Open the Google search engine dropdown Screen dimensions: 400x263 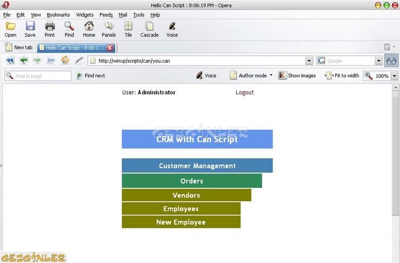click(378, 61)
